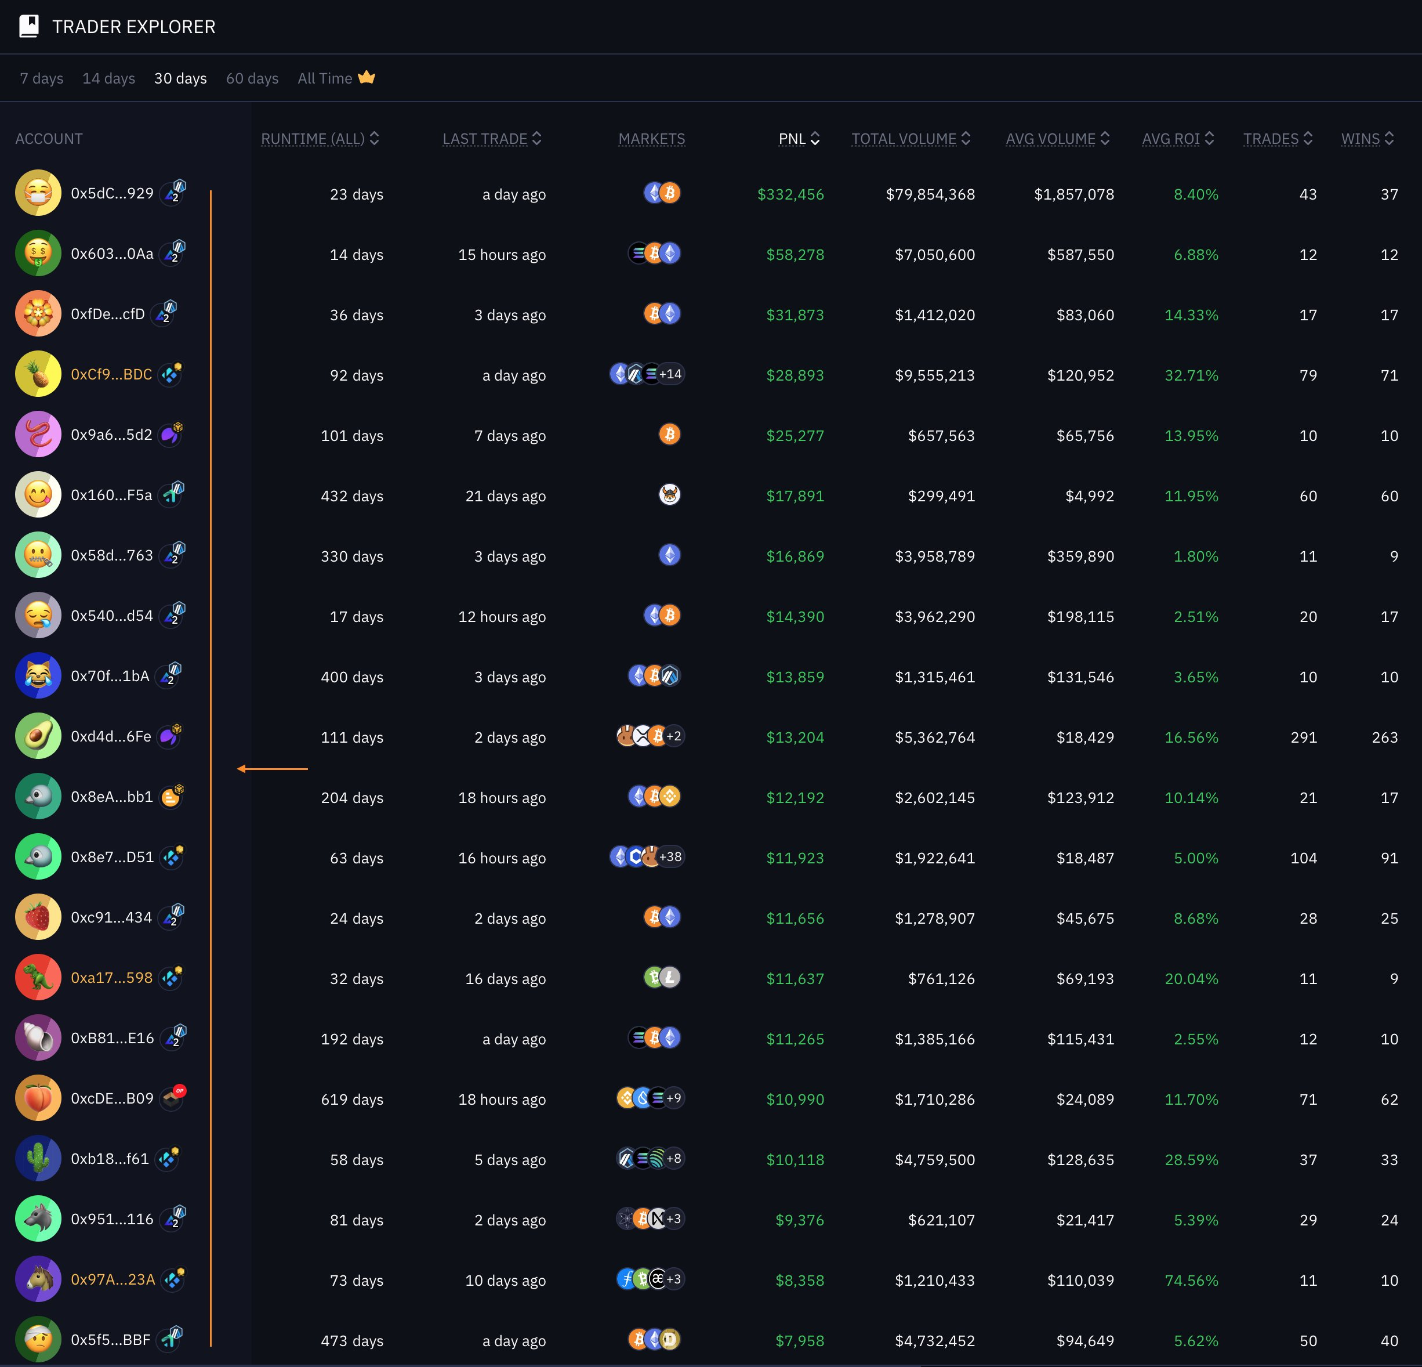Click the pineapple avatar of 0xCf9...BDC
Image resolution: width=1422 pixels, height=1367 pixels.
[38, 374]
